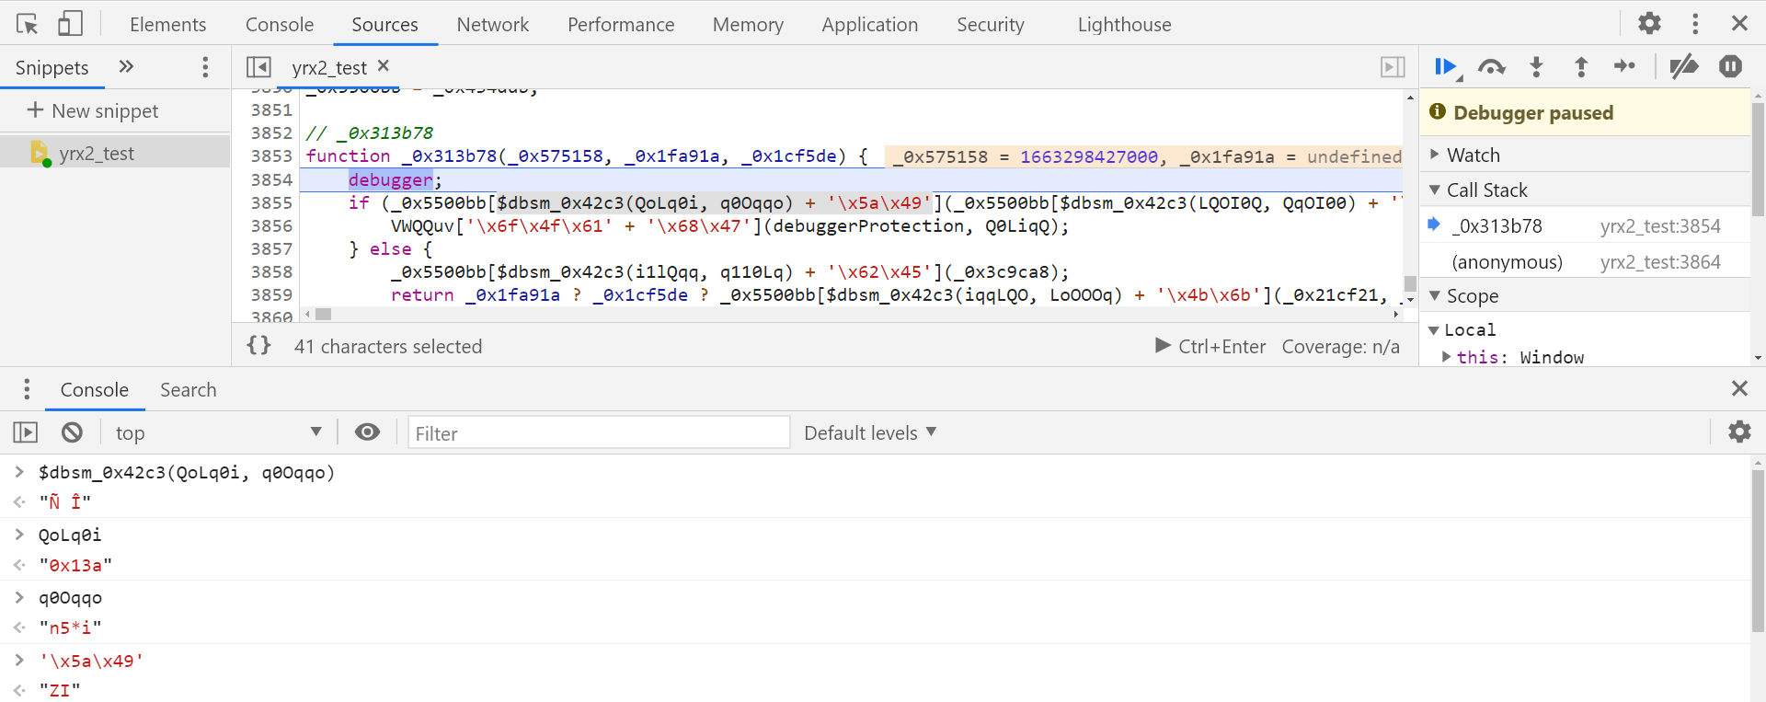Switch to the Memory tab
The height and width of the screenshot is (702, 1766).
click(748, 25)
